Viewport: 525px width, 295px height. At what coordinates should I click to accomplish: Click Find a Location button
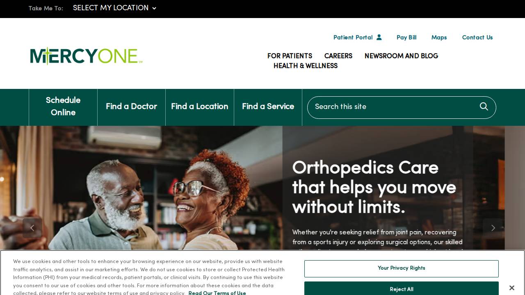pos(200,107)
